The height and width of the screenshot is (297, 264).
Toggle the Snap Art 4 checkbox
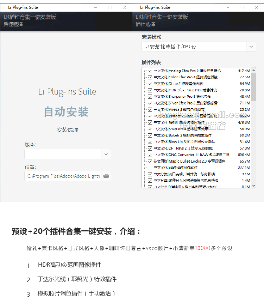tap(150, 129)
